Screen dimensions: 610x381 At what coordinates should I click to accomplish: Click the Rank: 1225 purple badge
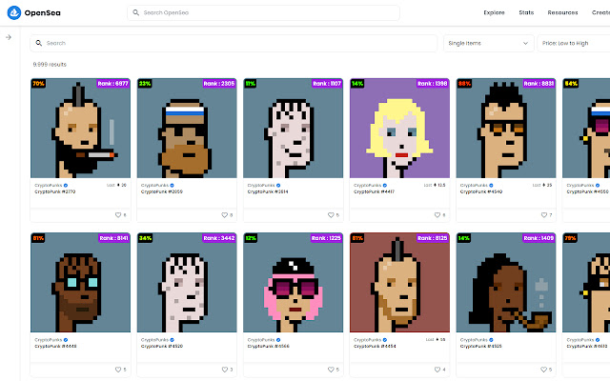[326, 238]
